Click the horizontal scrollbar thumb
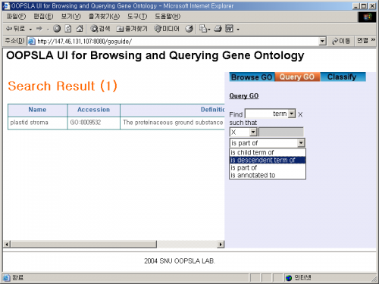Viewport: 379px width, 284px height. (x=83, y=244)
